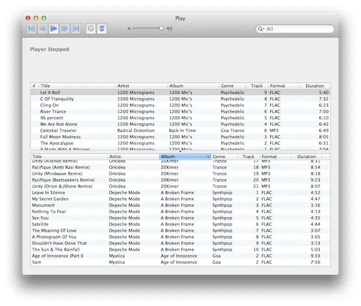The width and height of the screenshot is (361, 306).
Task: Click duration '9:23' in library
Action: (315, 180)
